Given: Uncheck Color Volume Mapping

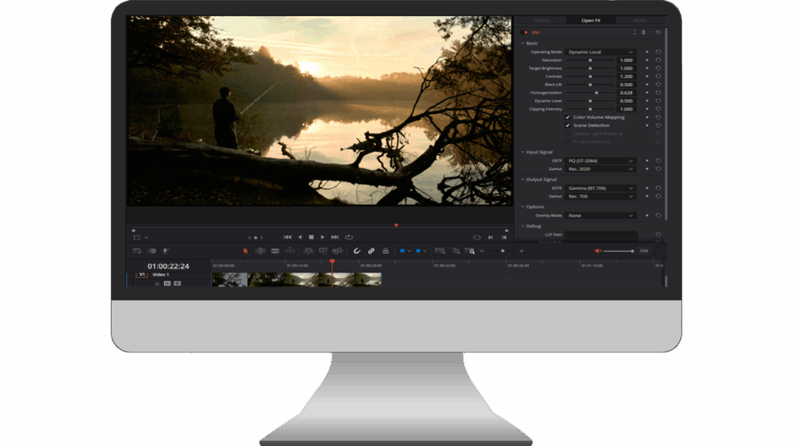Looking at the screenshot, I should [568, 117].
